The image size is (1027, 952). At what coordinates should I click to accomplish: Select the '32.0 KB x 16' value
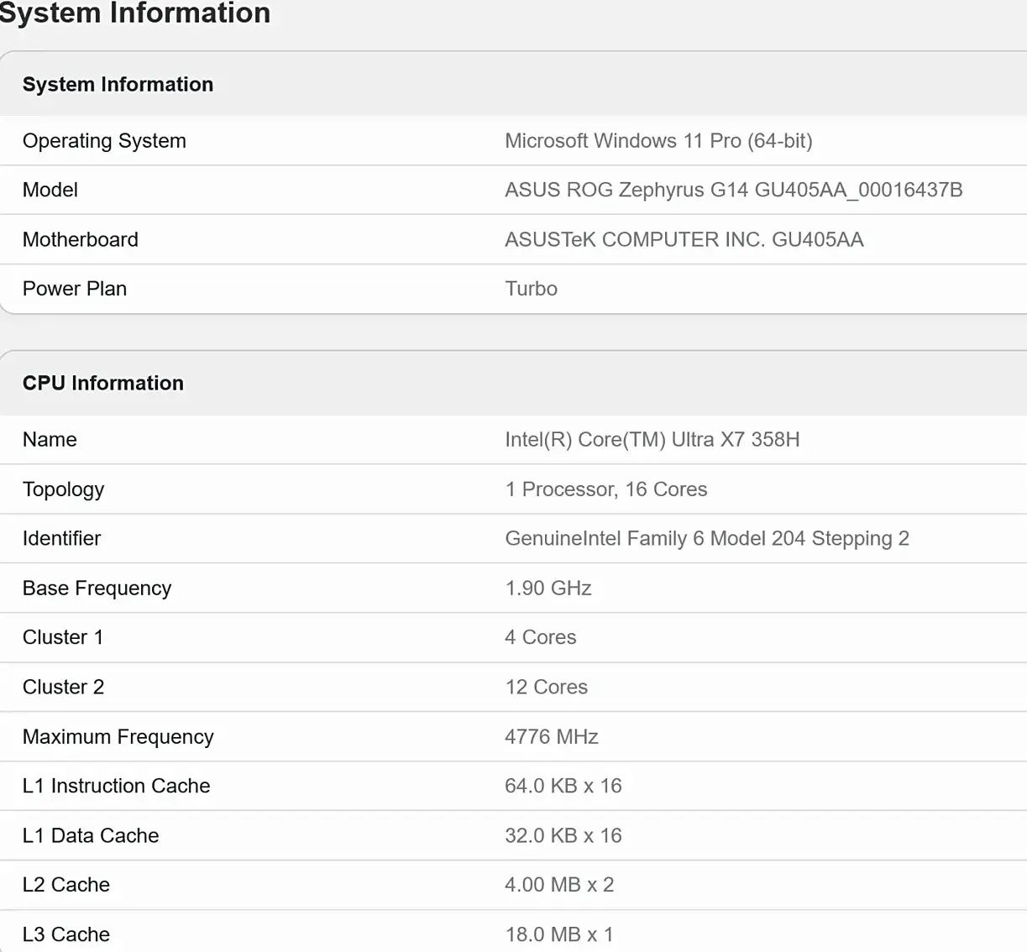pos(563,836)
